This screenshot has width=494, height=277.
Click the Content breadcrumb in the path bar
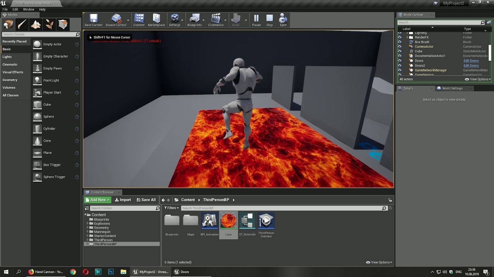[x=188, y=200]
